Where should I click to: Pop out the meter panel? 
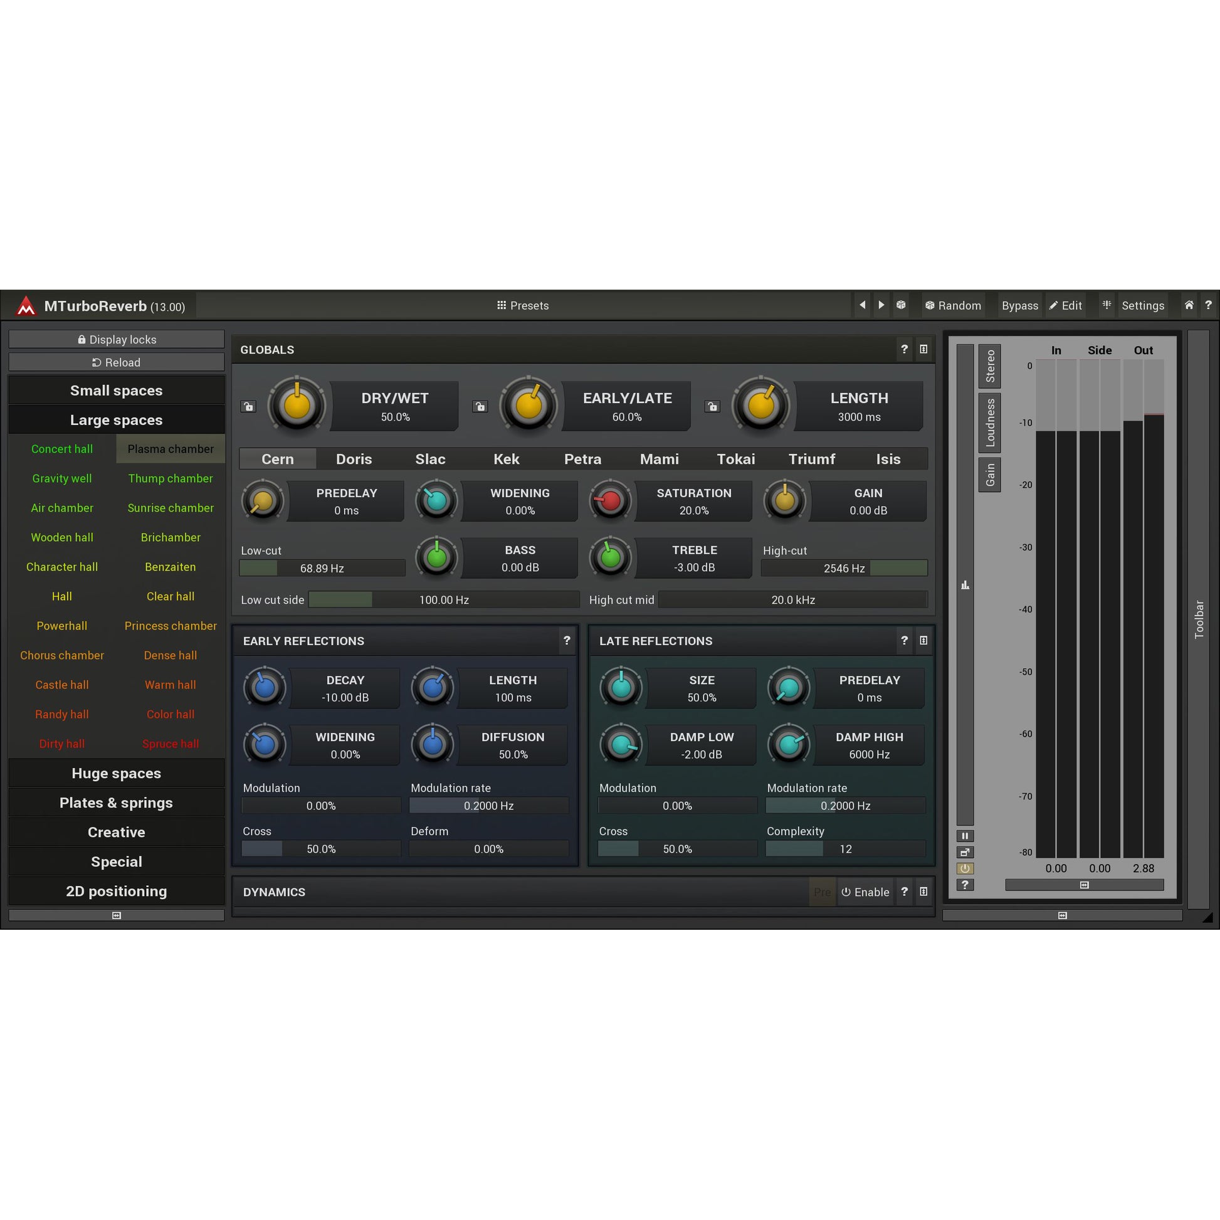[965, 852]
